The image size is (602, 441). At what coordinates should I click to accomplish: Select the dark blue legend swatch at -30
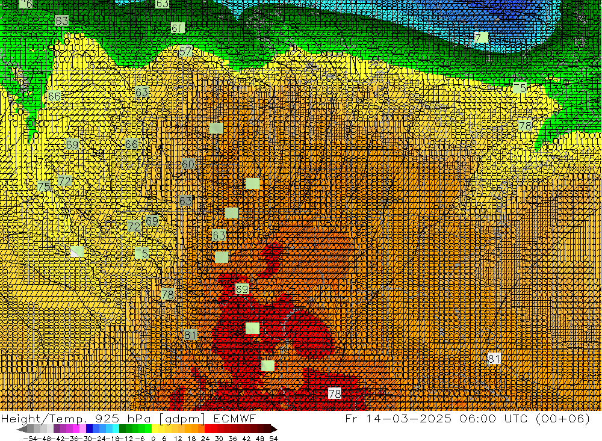tap(89, 429)
